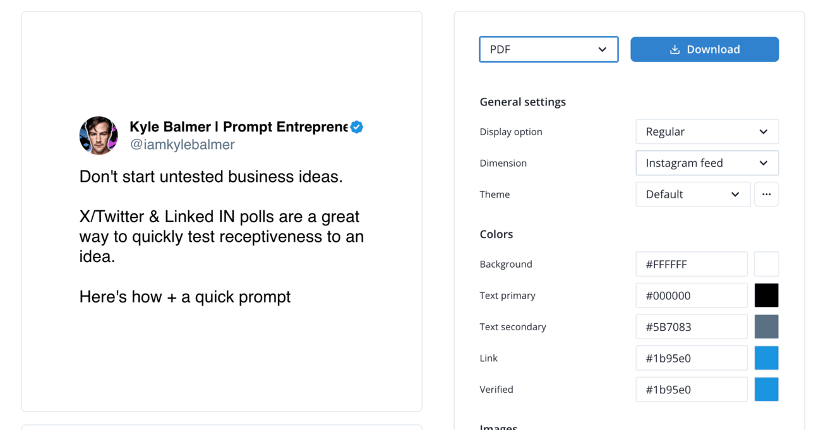Click the Background white color swatch
The width and height of the screenshot is (816, 430).
[766, 264]
